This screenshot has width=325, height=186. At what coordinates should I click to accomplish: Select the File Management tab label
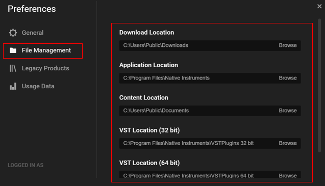(46, 50)
